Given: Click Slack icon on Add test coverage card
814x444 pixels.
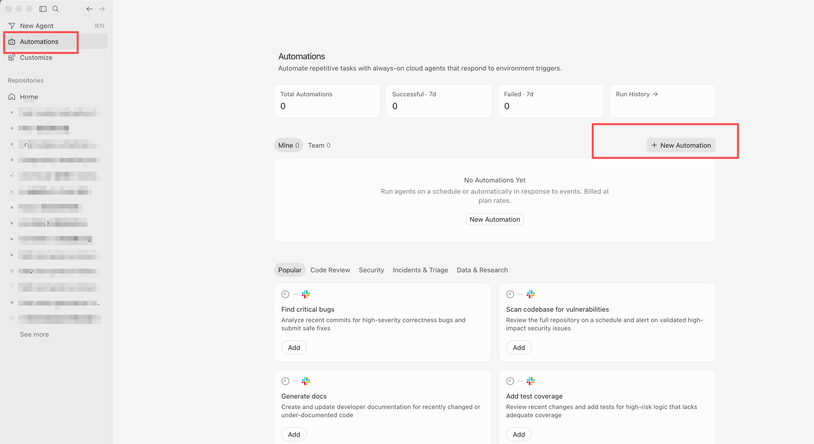Looking at the screenshot, I should [531, 381].
